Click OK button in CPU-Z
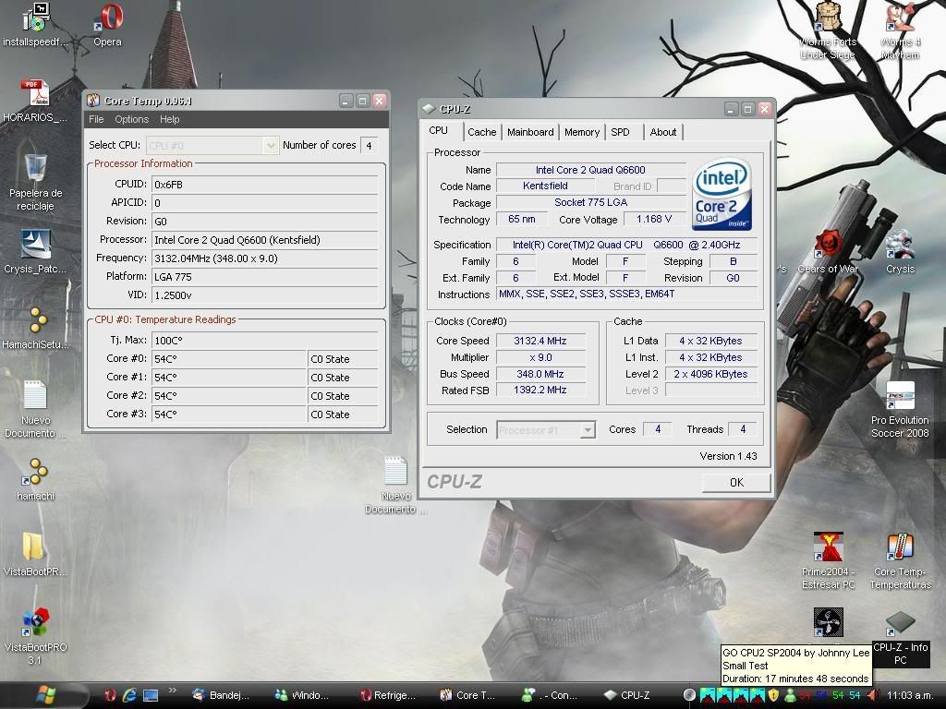Screen dimensions: 946x709 (736, 482)
